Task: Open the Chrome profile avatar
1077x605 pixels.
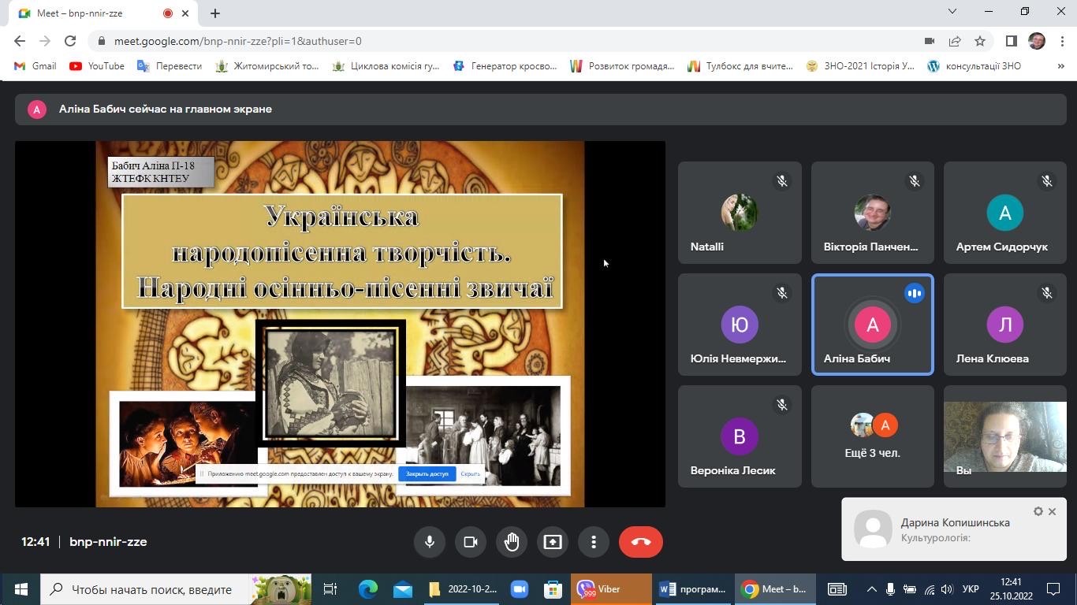Action: pyautogui.click(x=1037, y=41)
